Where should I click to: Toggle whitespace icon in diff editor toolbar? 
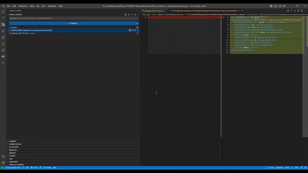pos(298,11)
